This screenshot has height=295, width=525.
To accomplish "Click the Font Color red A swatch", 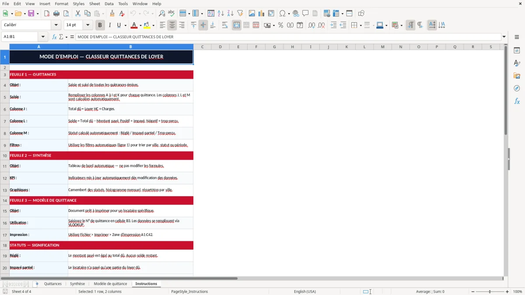I will coord(134,25).
